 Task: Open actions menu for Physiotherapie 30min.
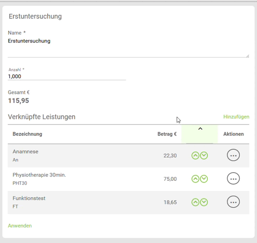point(233,178)
